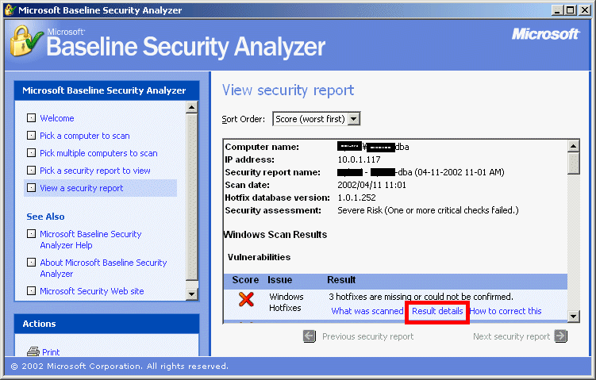Click the 'Windows Scan Results' heading
Screen dimensions: 596x380
[275, 235]
